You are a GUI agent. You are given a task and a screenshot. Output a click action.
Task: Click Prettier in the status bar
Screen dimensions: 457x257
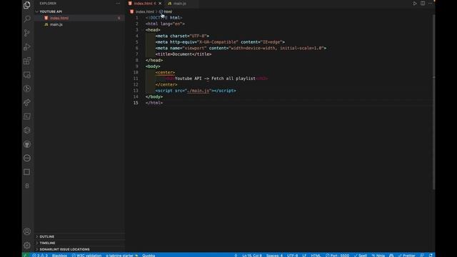pos(407,256)
